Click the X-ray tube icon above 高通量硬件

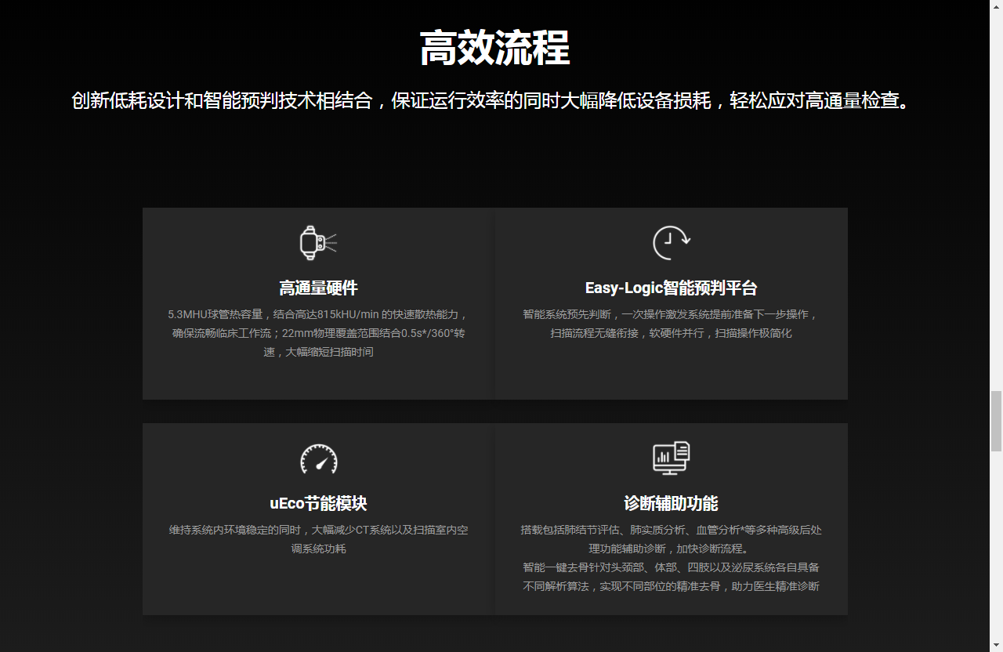click(318, 242)
